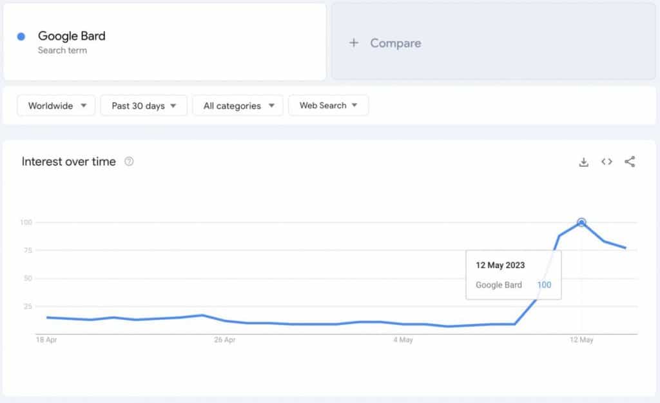Click the 12 May axis label
This screenshot has height=403, width=660.
click(581, 339)
